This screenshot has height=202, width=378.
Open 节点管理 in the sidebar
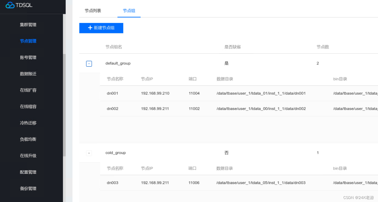[28, 41]
